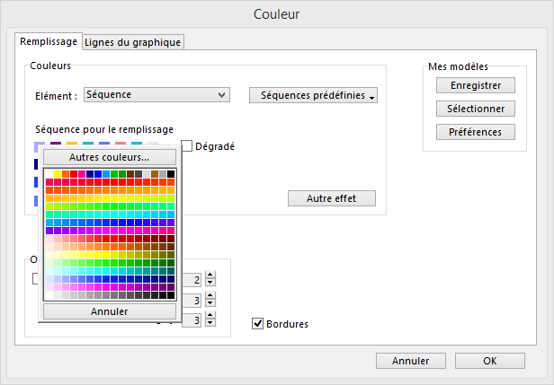Screen dimensions: 554x385
Task: Enable the Dégradé checkbox
Action: tap(186, 145)
